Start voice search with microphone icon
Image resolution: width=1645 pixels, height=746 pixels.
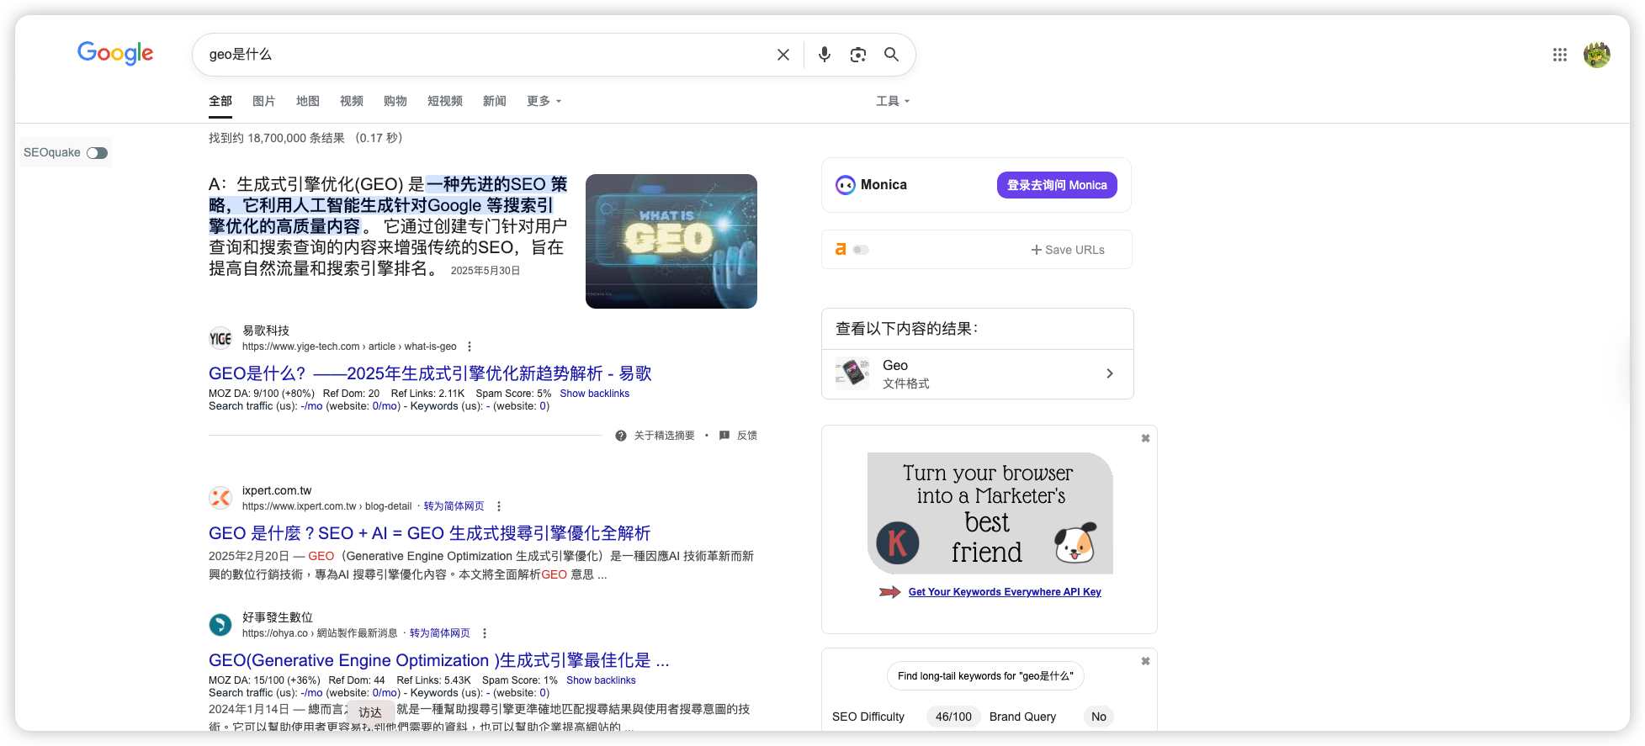pyautogui.click(x=825, y=55)
